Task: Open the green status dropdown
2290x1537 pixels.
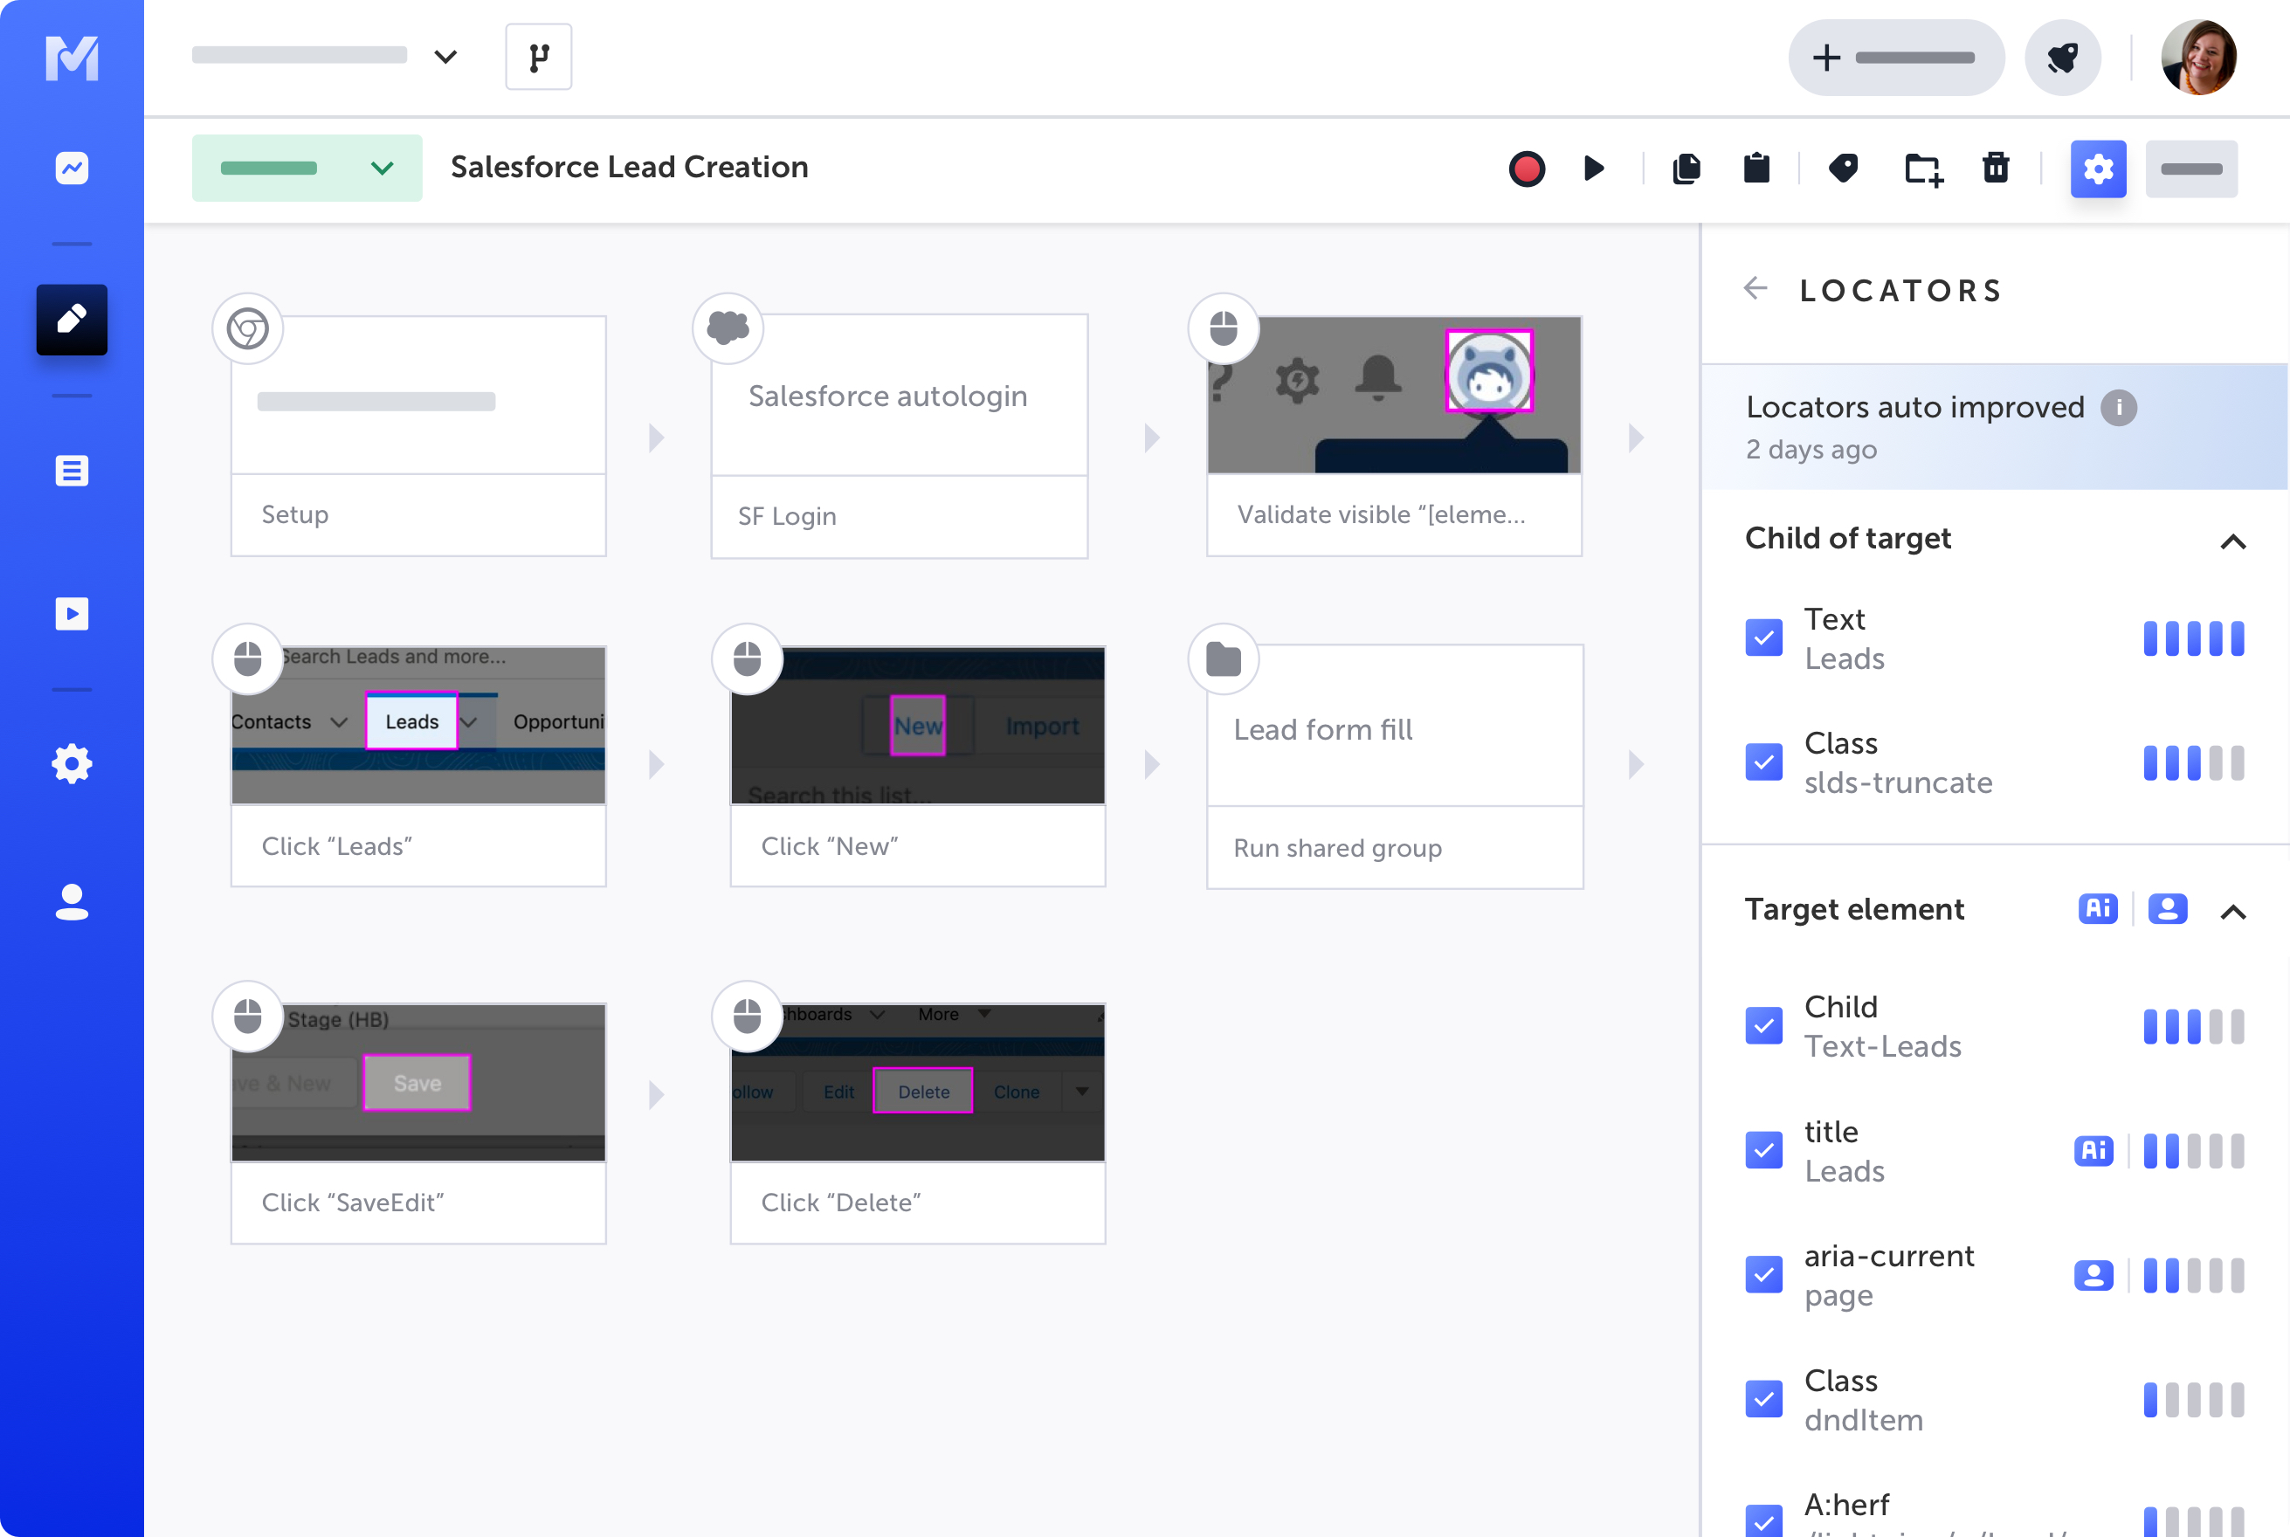Action: click(307, 168)
